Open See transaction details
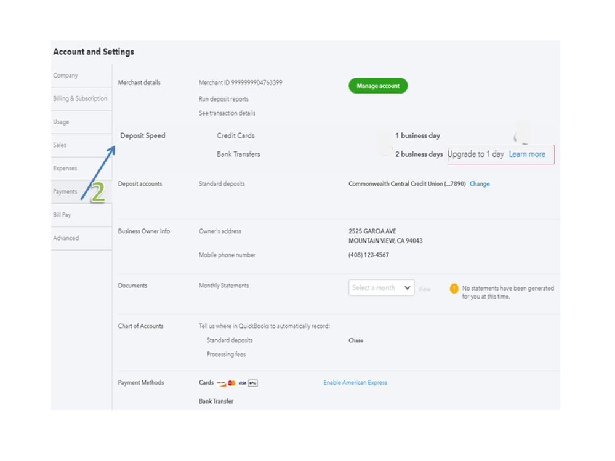This screenshot has height=461, width=615. (227, 113)
